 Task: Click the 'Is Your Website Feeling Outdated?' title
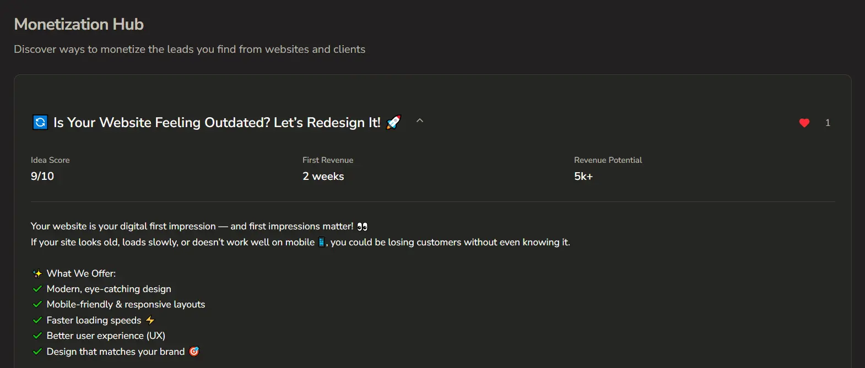(x=217, y=122)
